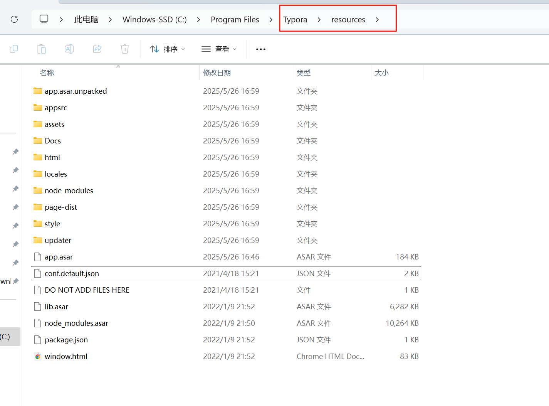Click file icon of conf.default.json row
The image size is (549, 406).
[x=37, y=273]
